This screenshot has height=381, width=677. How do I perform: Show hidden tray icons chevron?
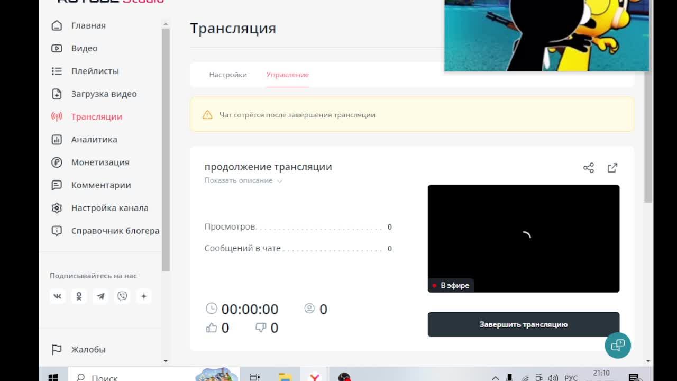click(x=496, y=378)
